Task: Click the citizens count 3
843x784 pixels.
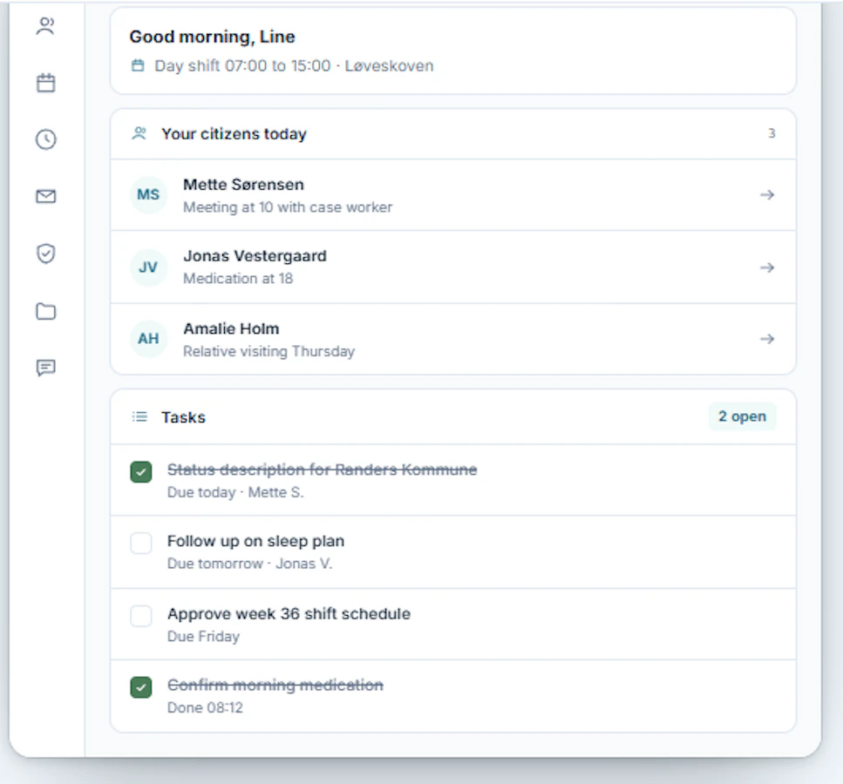Action: click(772, 133)
